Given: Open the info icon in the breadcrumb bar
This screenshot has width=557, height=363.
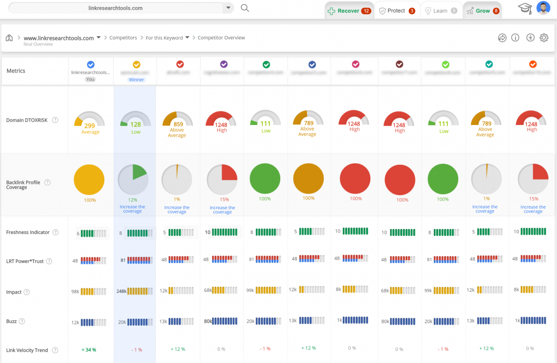Looking at the screenshot, I should click(x=515, y=38).
